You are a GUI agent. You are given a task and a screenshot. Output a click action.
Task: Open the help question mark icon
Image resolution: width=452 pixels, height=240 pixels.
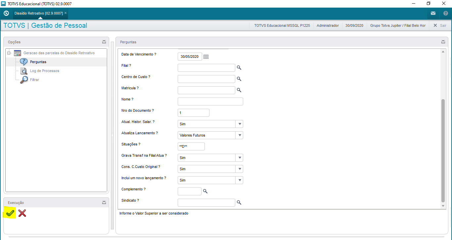446,14
